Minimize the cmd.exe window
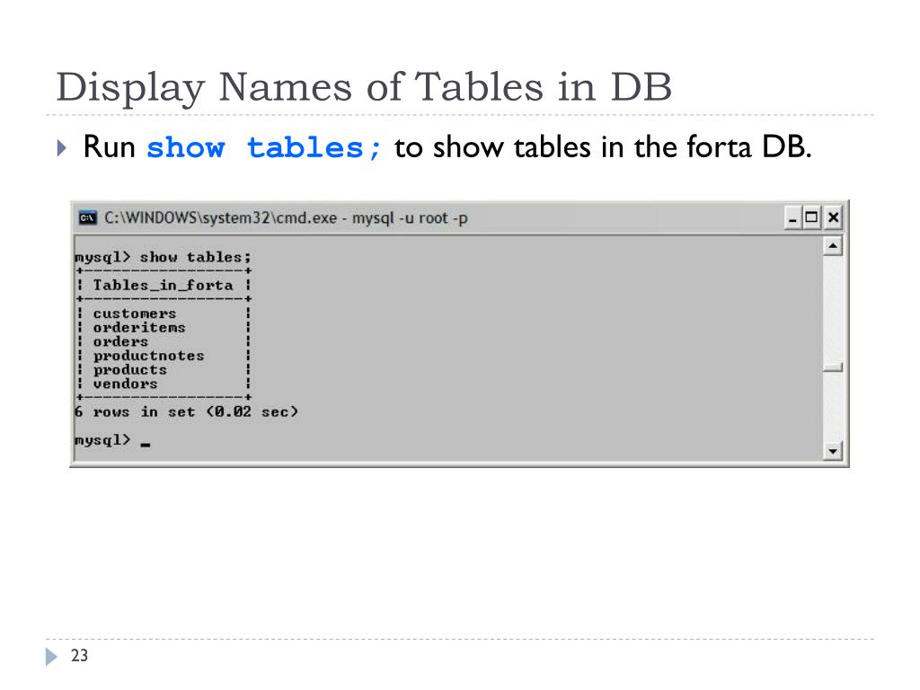 (792, 217)
